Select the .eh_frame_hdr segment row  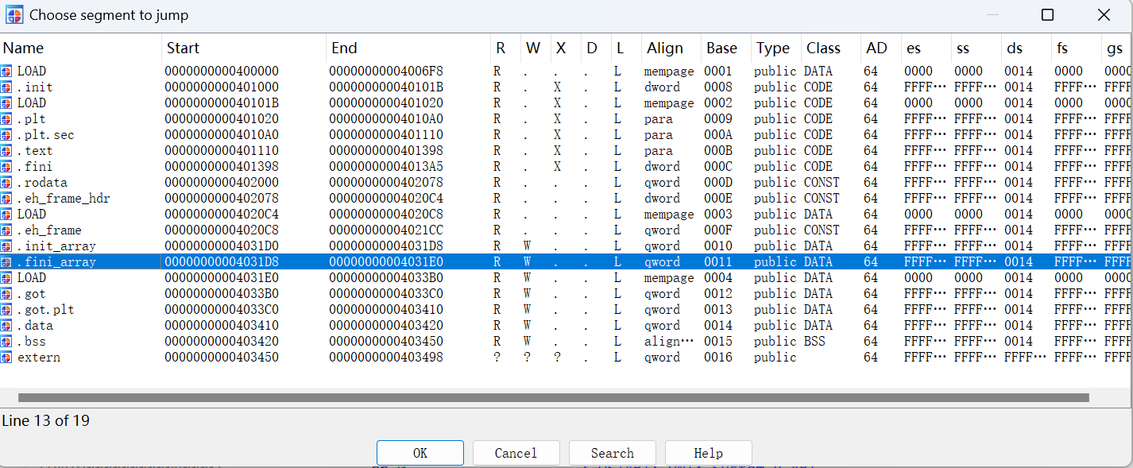point(64,199)
